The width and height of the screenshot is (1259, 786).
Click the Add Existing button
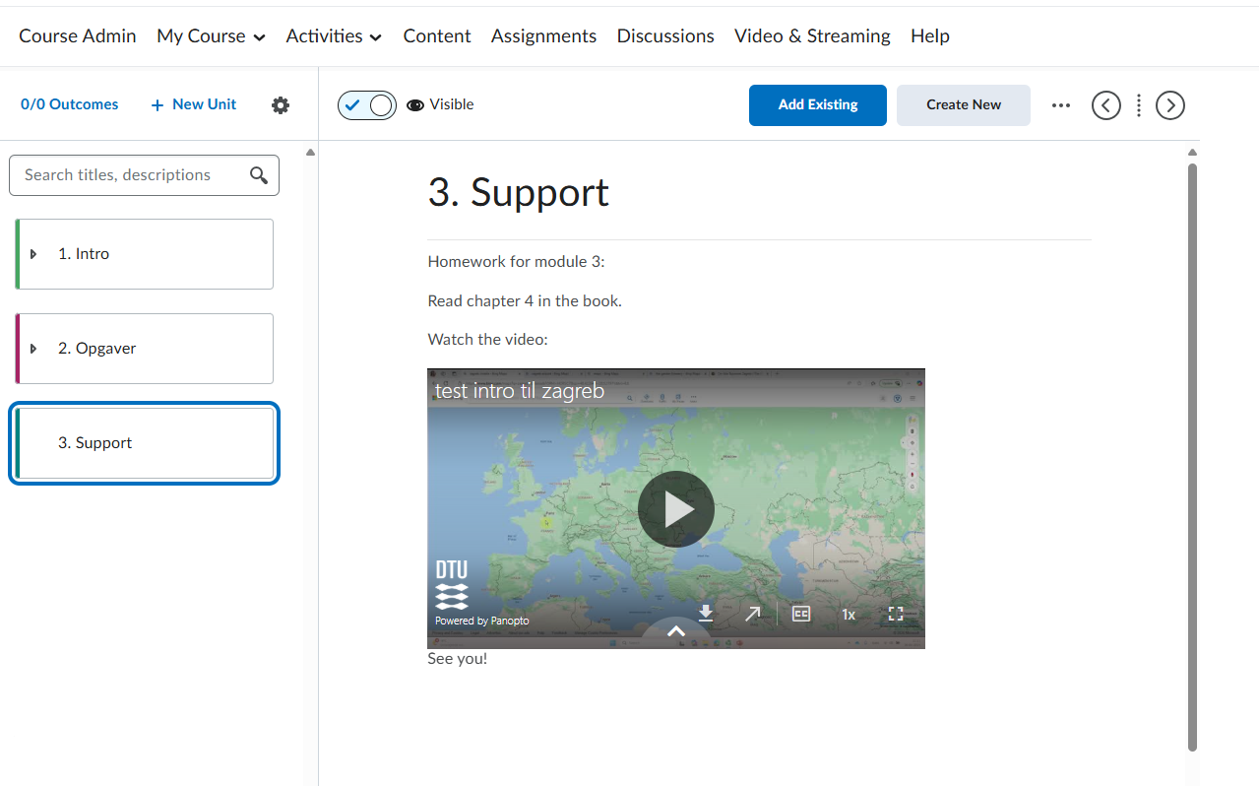pos(817,105)
